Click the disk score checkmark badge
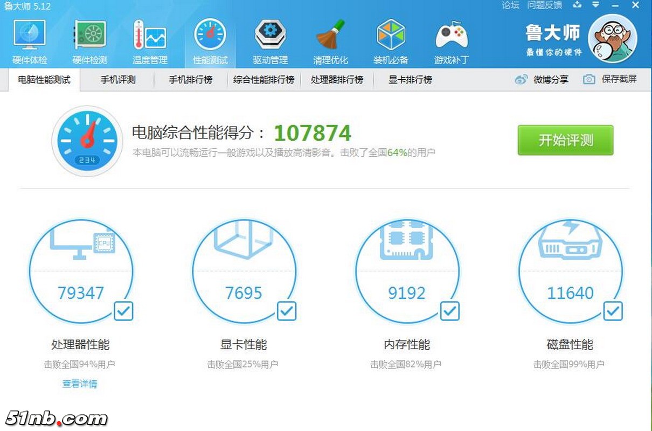This screenshot has width=652, height=431. [613, 311]
